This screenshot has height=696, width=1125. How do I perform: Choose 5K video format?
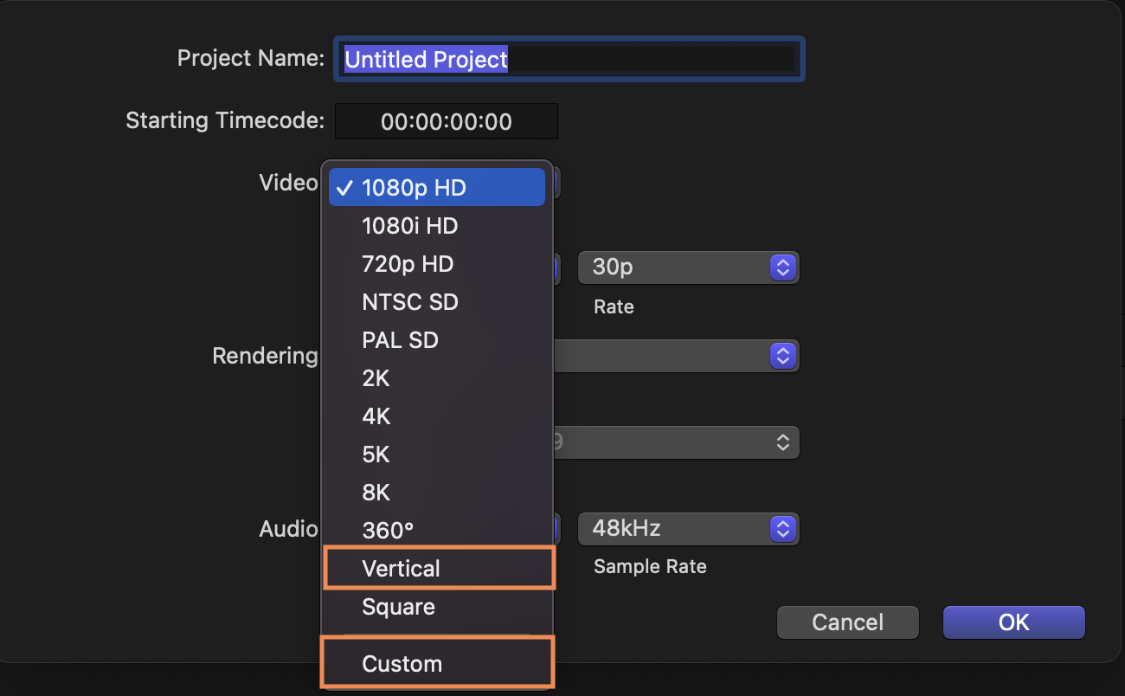point(437,454)
